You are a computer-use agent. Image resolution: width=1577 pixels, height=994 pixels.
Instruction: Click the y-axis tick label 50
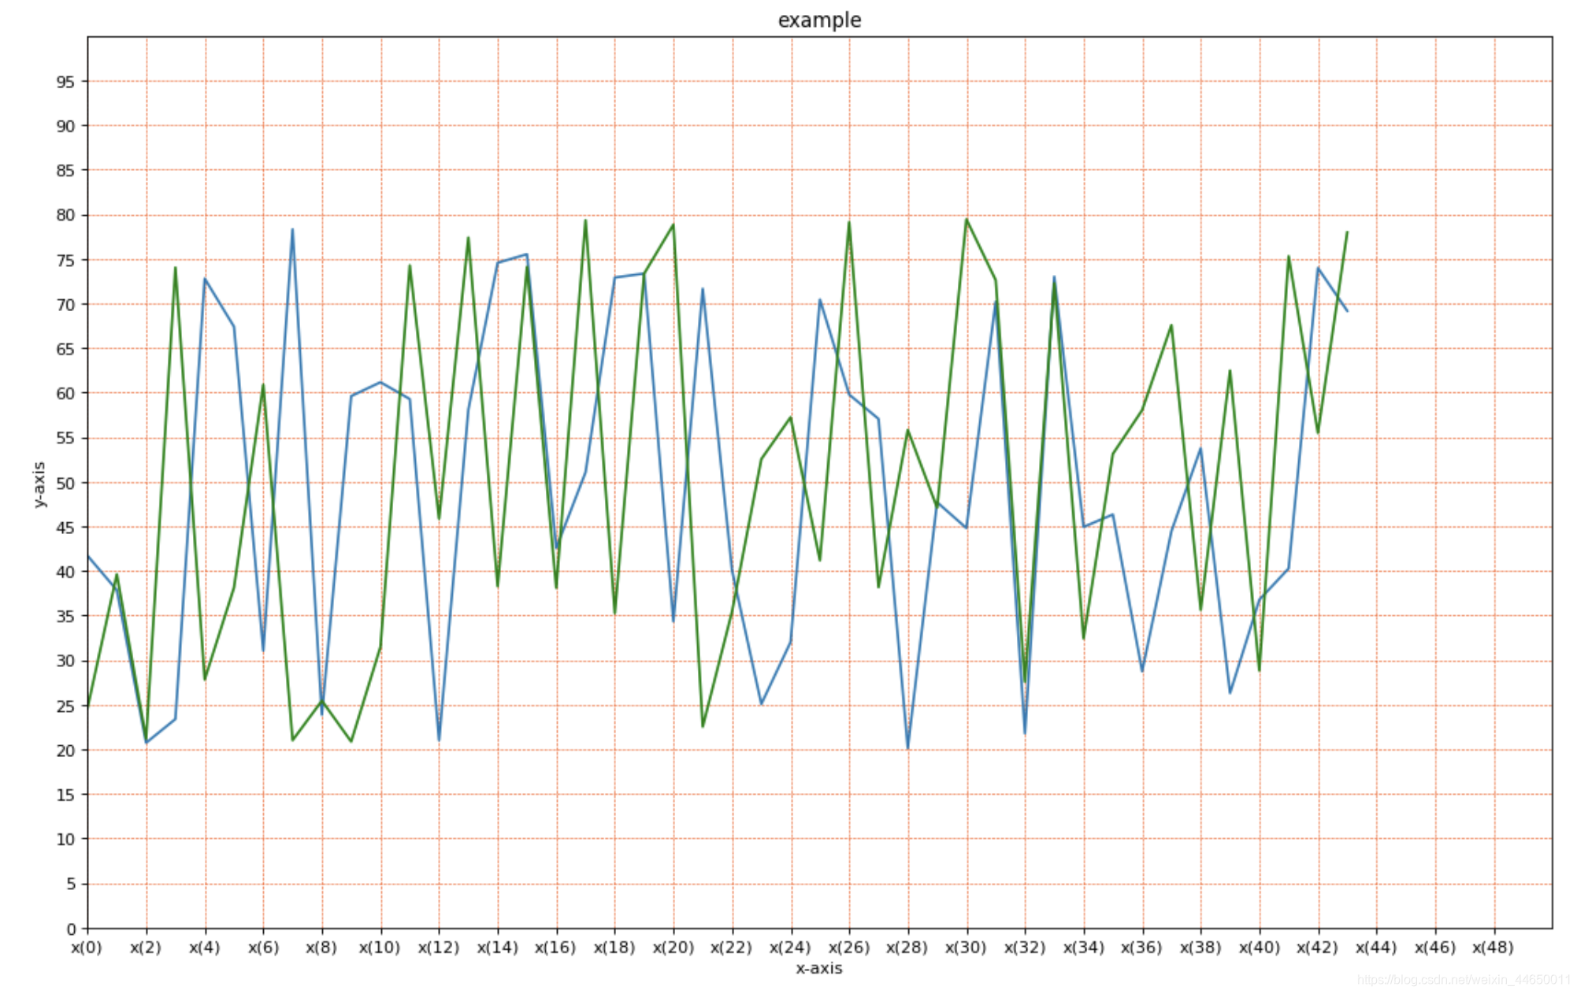tap(65, 483)
